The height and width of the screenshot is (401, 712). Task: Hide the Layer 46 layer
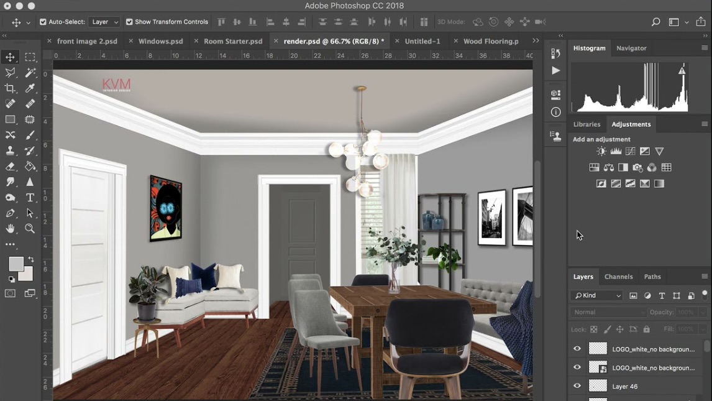coord(577,386)
